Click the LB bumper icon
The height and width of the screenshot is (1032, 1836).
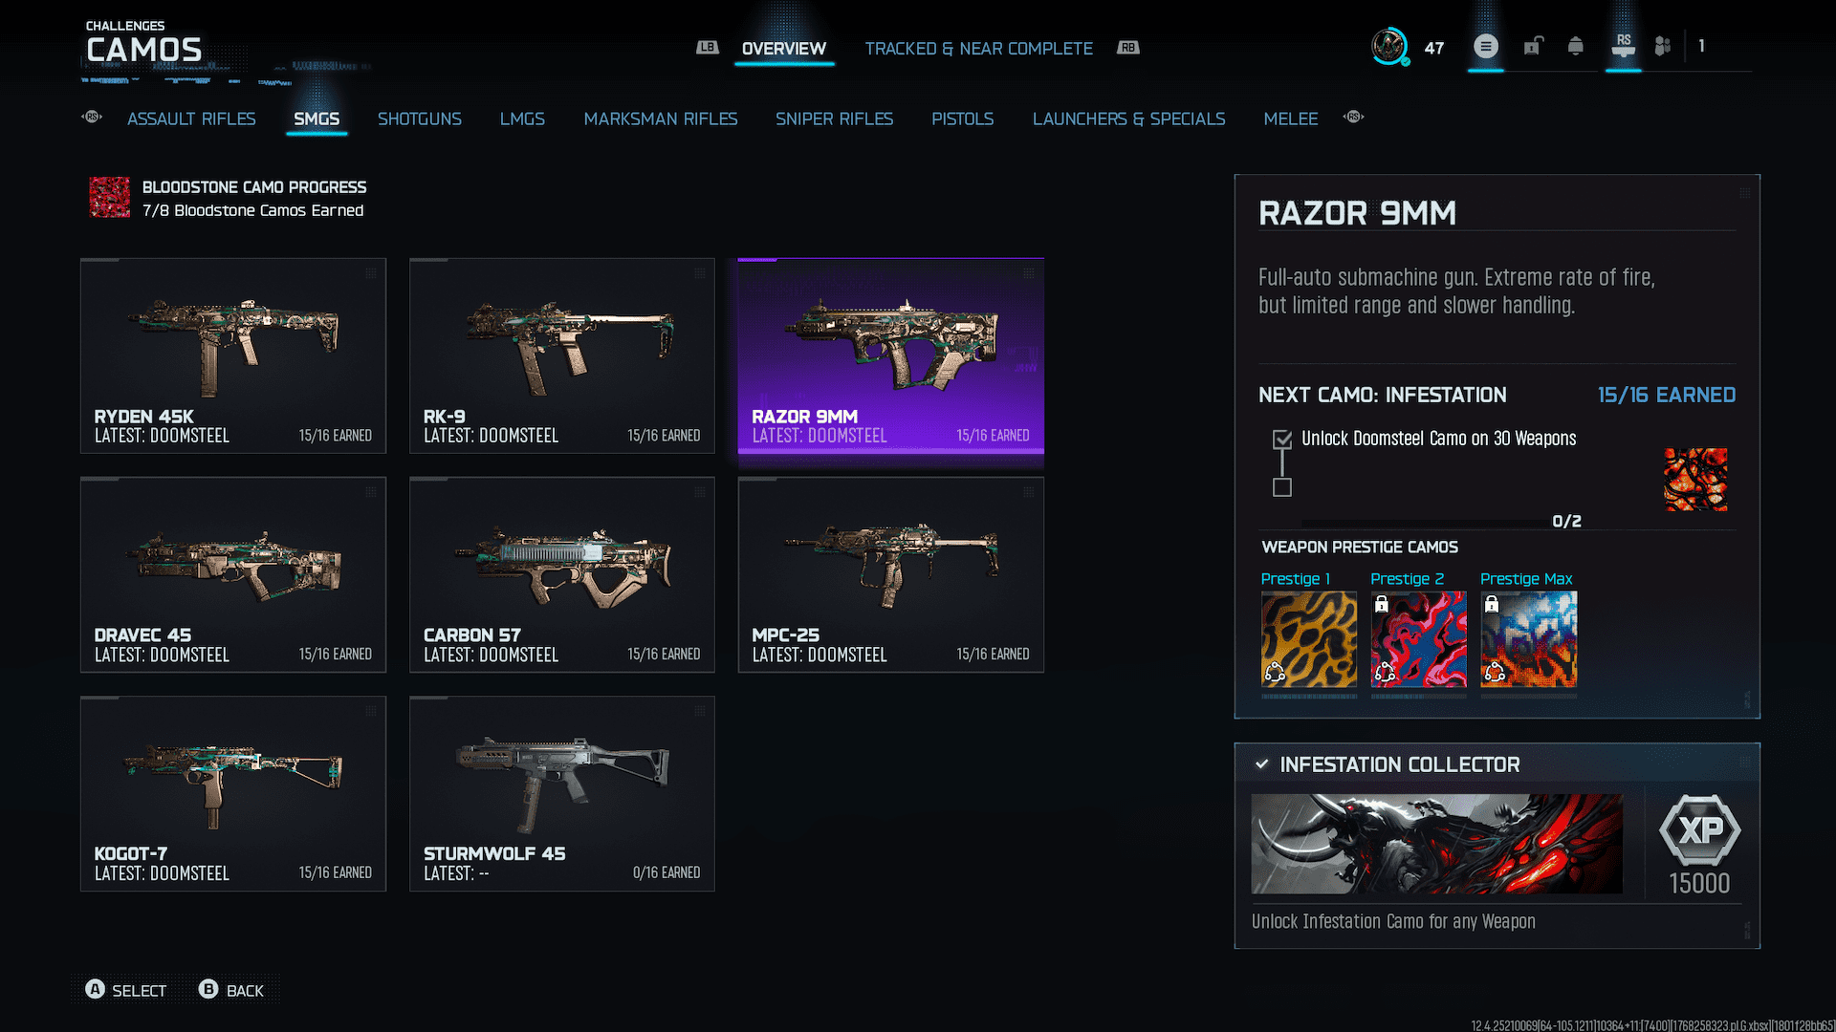(707, 48)
